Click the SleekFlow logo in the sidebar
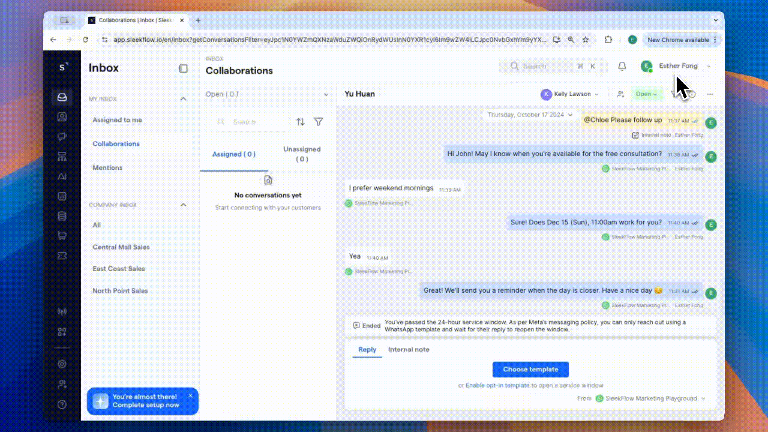 [62, 67]
